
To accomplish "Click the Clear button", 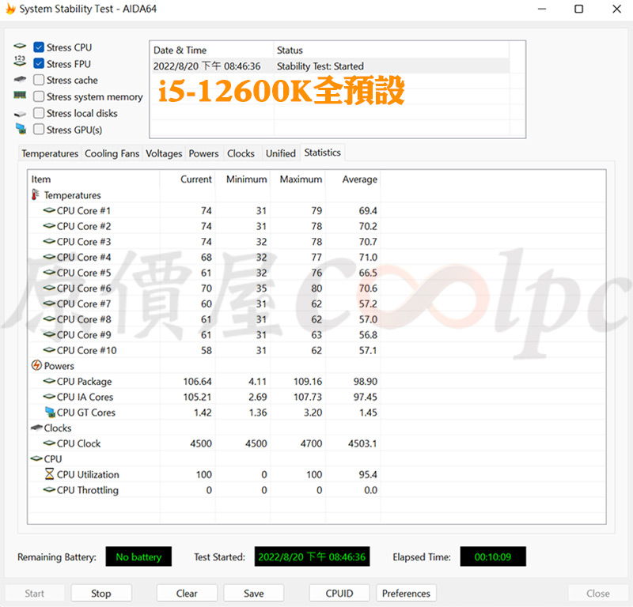I will click(x=187, y=593).
